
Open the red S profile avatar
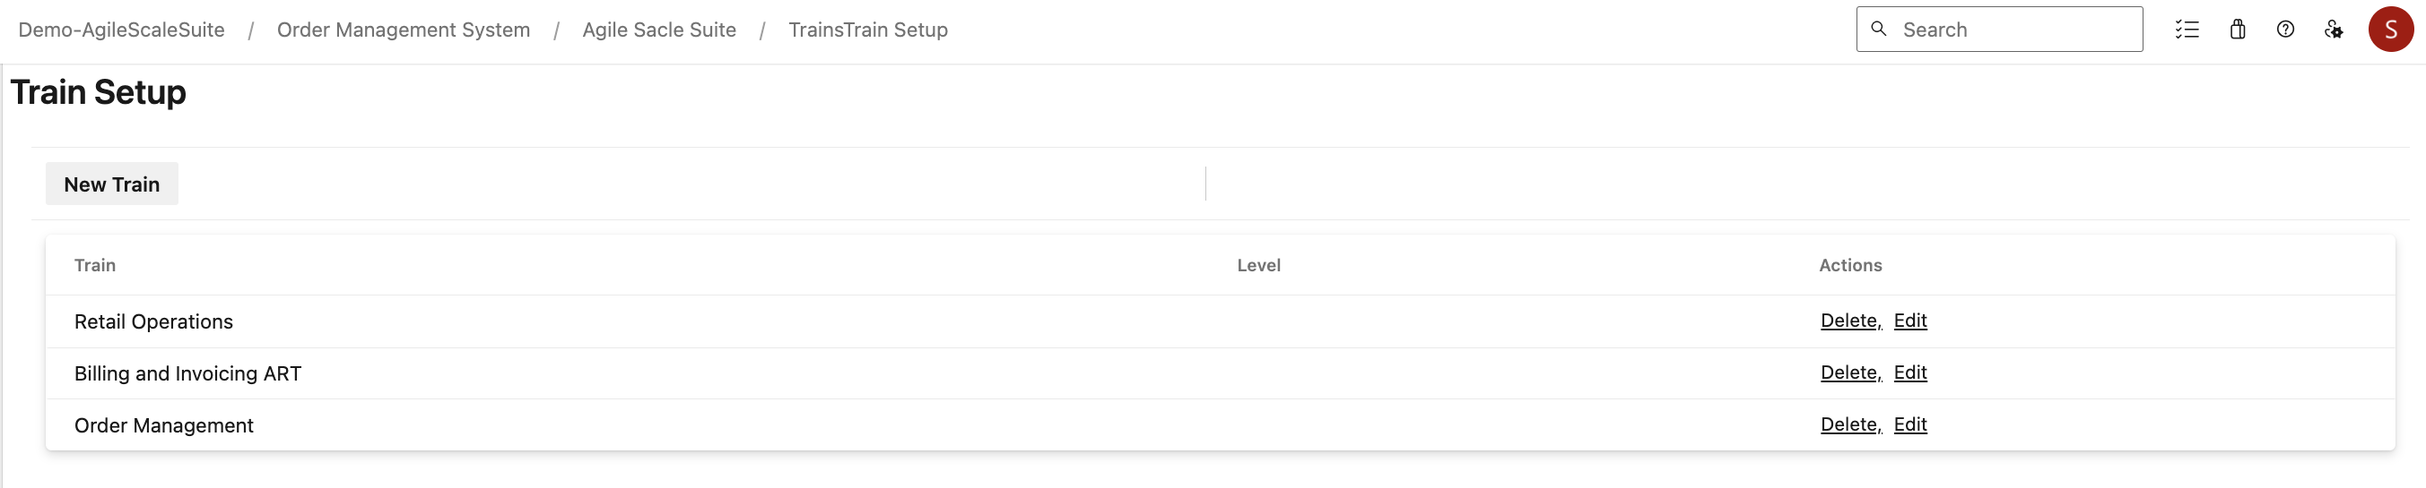coord(2390,30)
